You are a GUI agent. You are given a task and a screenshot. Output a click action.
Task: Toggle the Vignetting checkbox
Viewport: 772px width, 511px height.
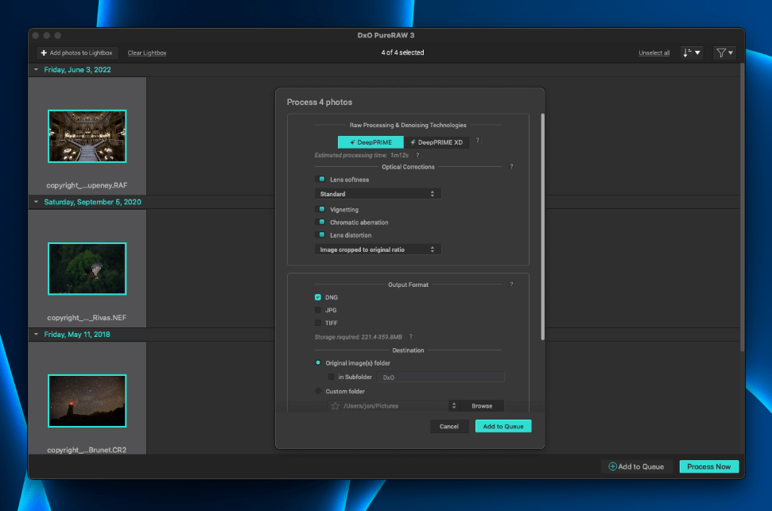pos(321,209)
